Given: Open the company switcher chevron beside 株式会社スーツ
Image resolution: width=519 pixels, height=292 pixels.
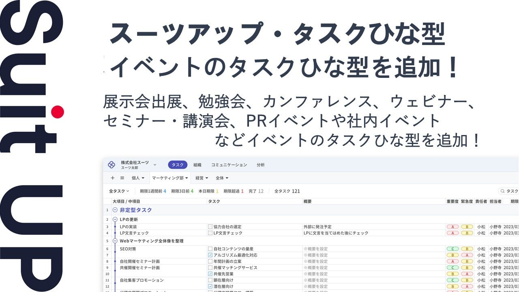Looking at the screenshot, I should [155, 165].
